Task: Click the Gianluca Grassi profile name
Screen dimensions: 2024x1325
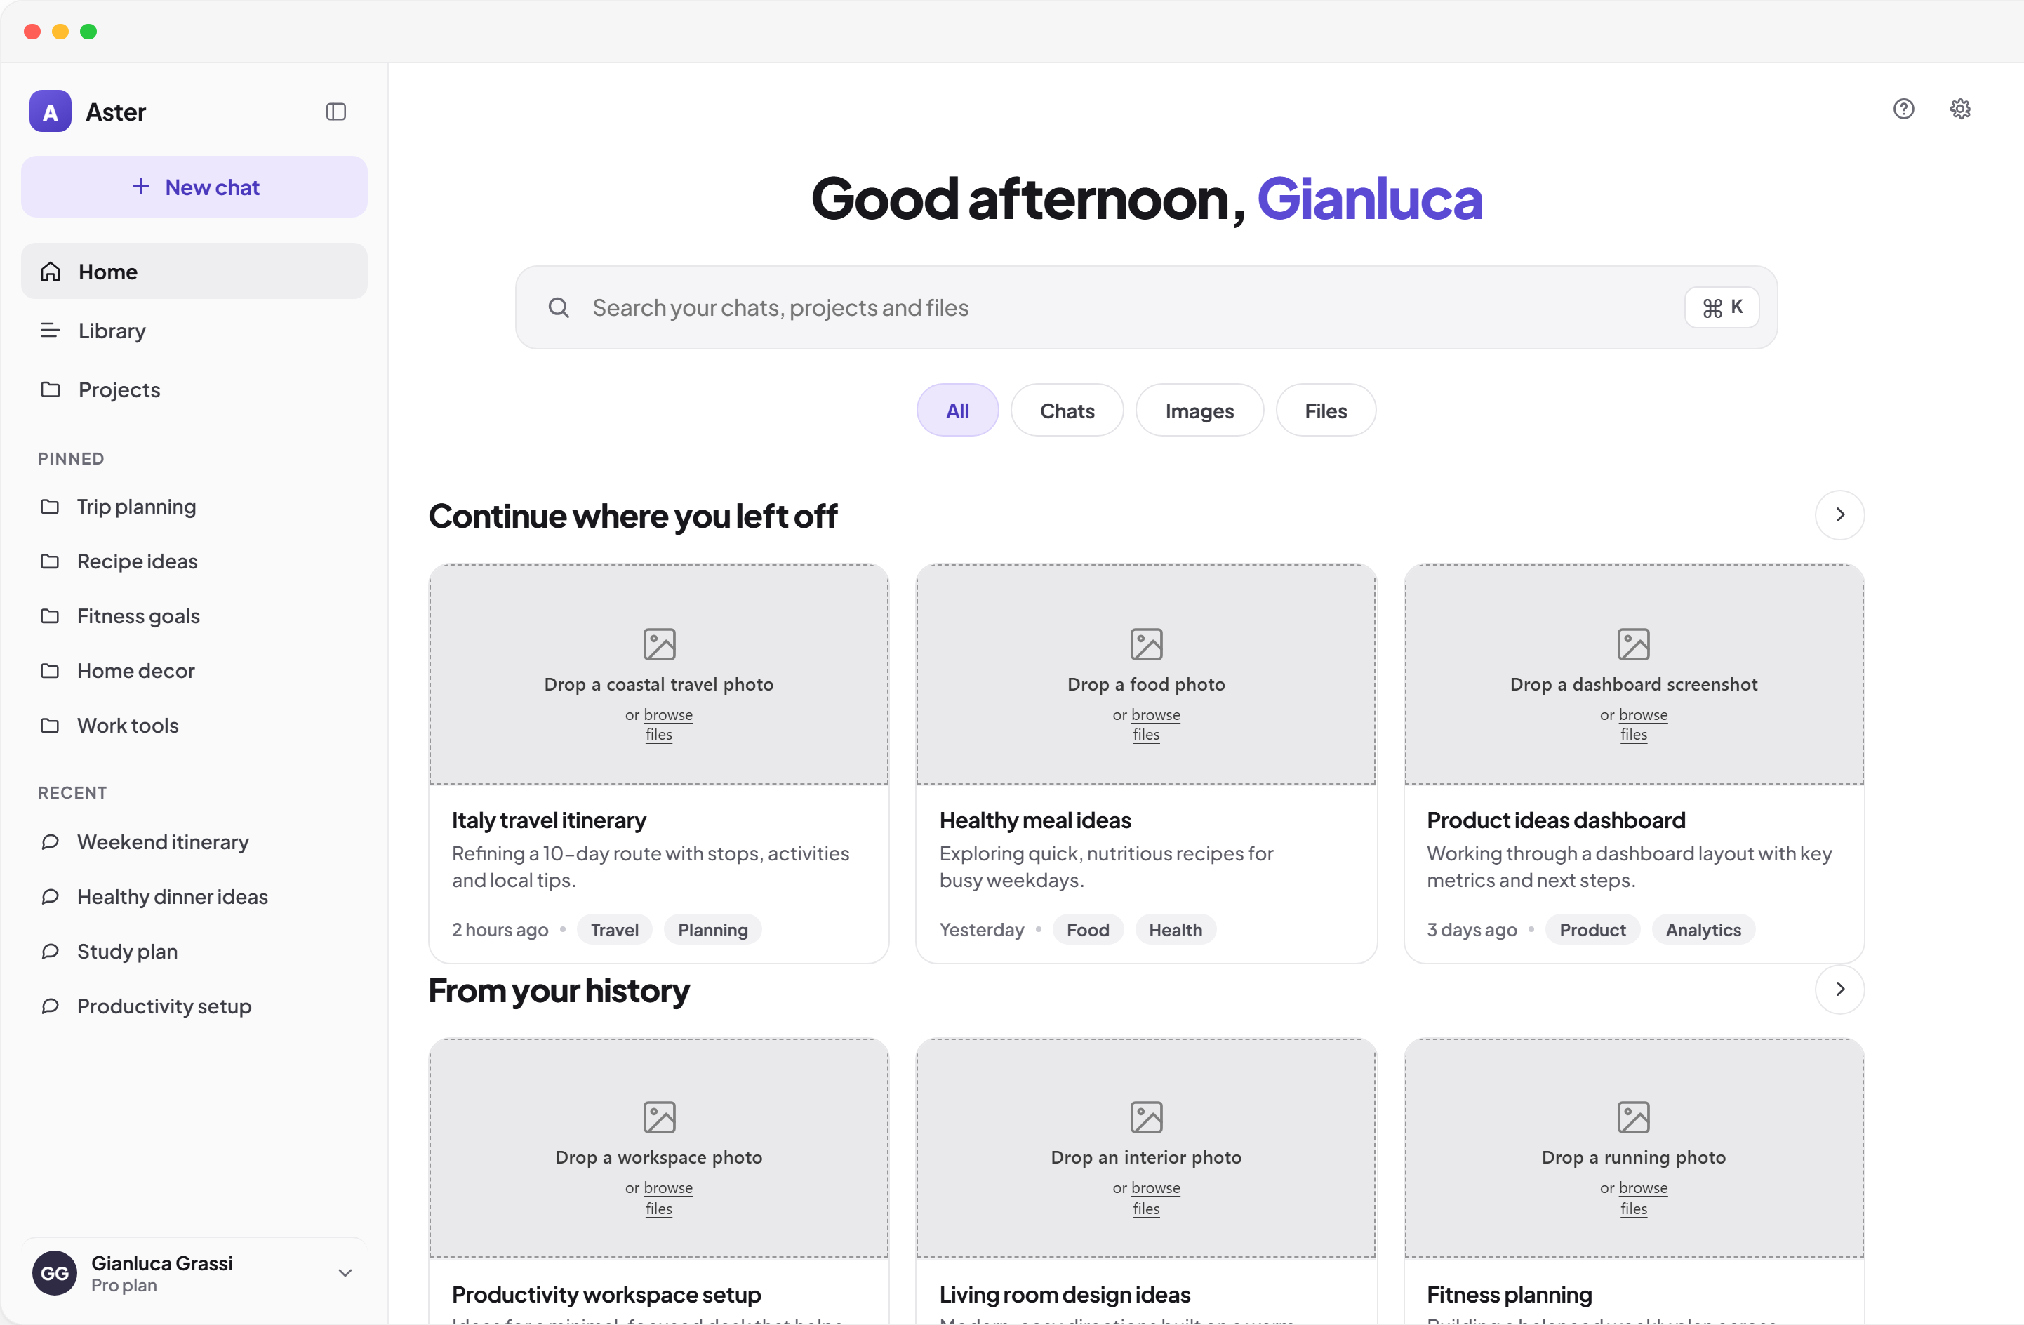Action: pyautogui.click(x=161, y=1263)
